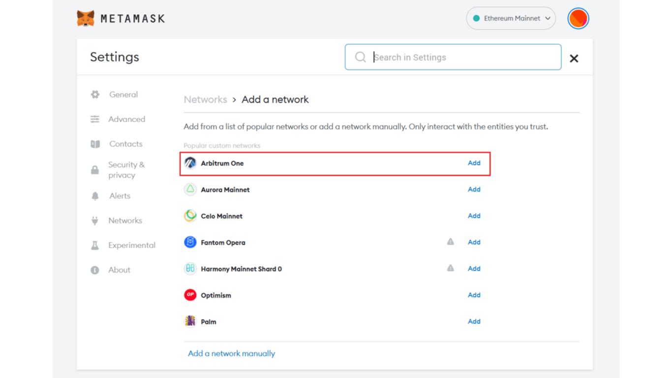Click the Search in Settings field
This screenshot has width=672, height=378.
click(x=453, y=57)
